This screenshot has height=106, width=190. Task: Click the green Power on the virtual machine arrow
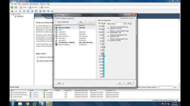pos(38,57)
